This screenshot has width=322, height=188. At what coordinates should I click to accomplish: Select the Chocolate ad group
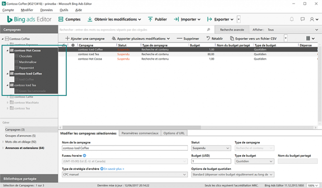(25, 56)
